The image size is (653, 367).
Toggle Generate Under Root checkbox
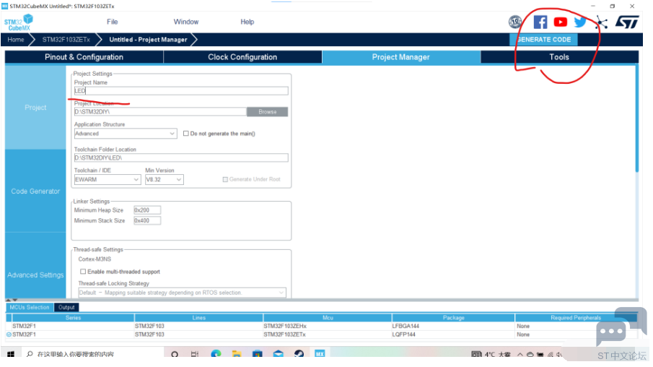[x=225, y=179]
